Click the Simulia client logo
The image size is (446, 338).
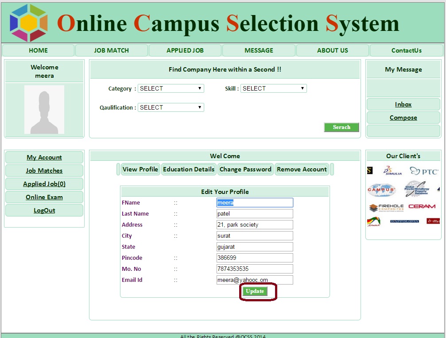pos(392,171)
